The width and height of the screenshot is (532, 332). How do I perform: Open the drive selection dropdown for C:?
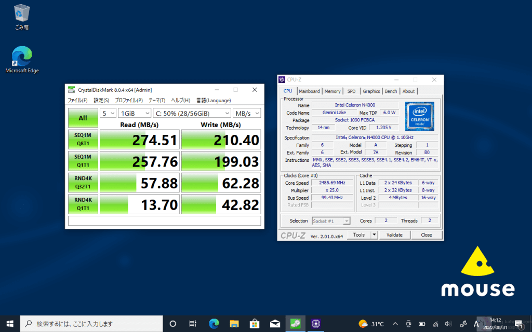[x=190, y=113]
